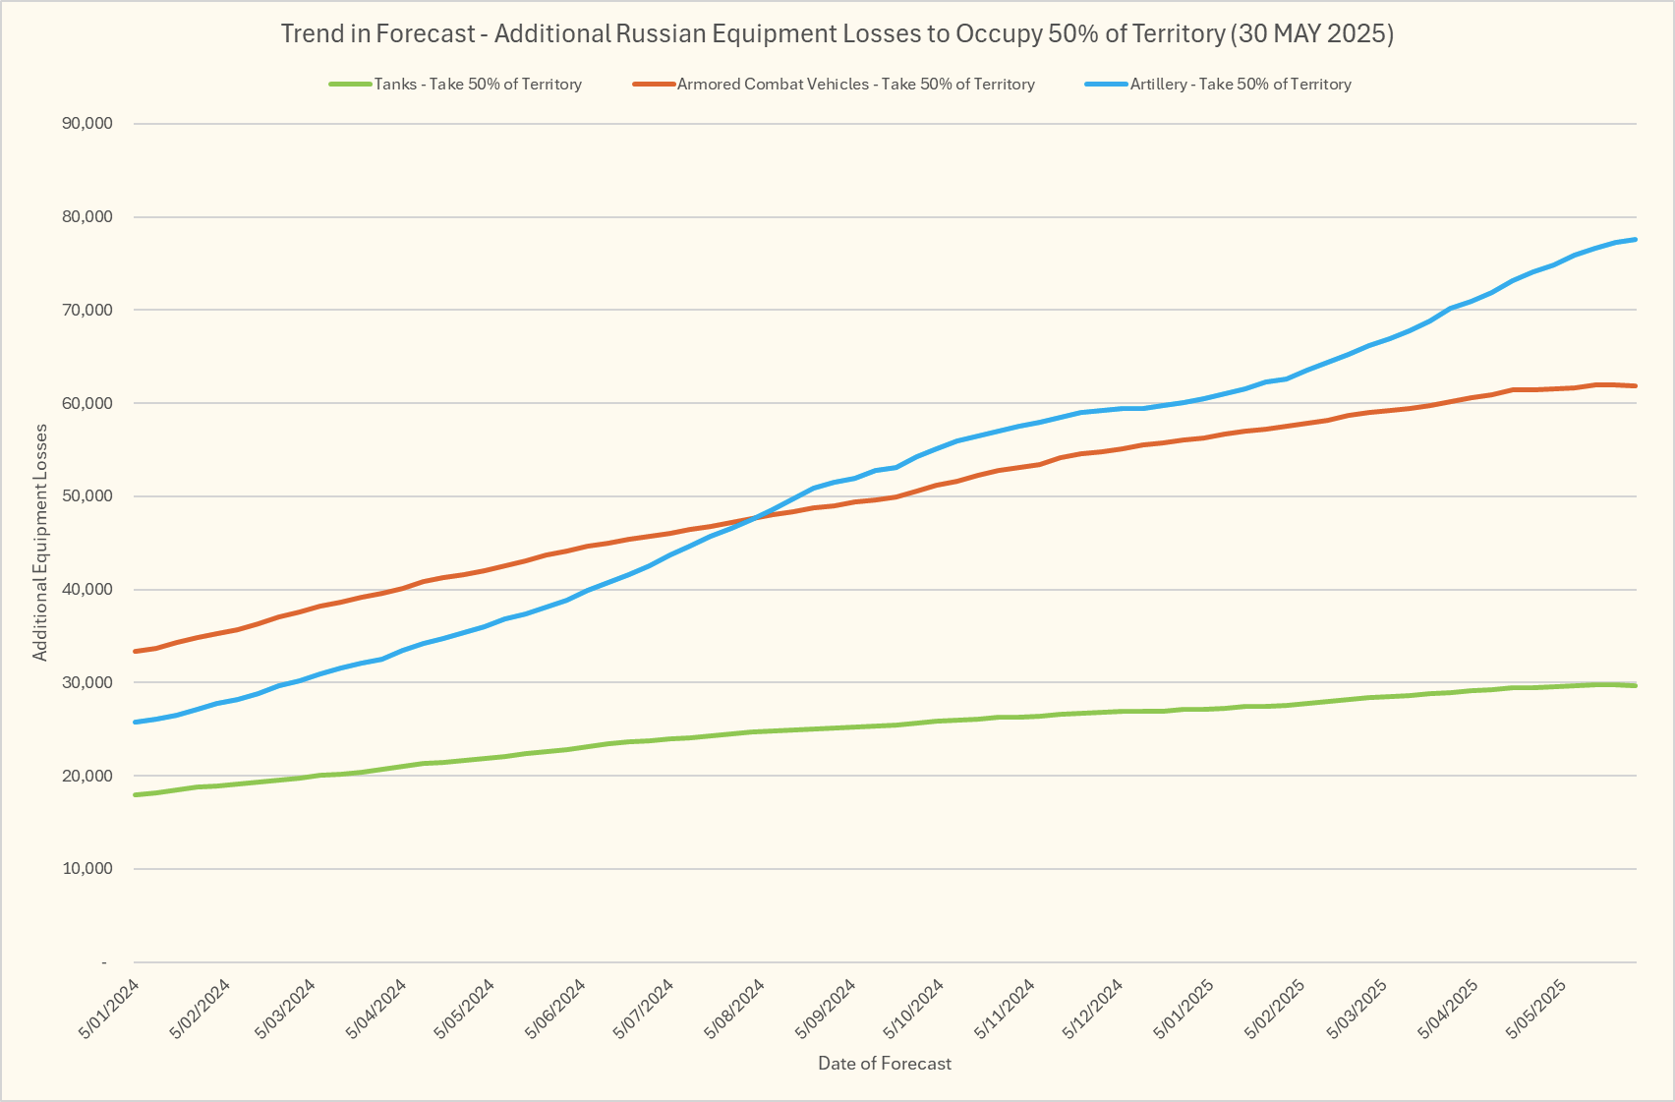Click the orange legend line marker
This screenshot has width=1675, height=1102.
pos(654,85)
